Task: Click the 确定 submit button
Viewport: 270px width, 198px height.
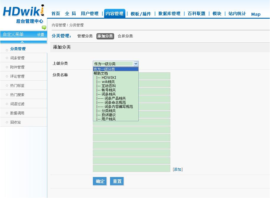Action: [100, 181]
